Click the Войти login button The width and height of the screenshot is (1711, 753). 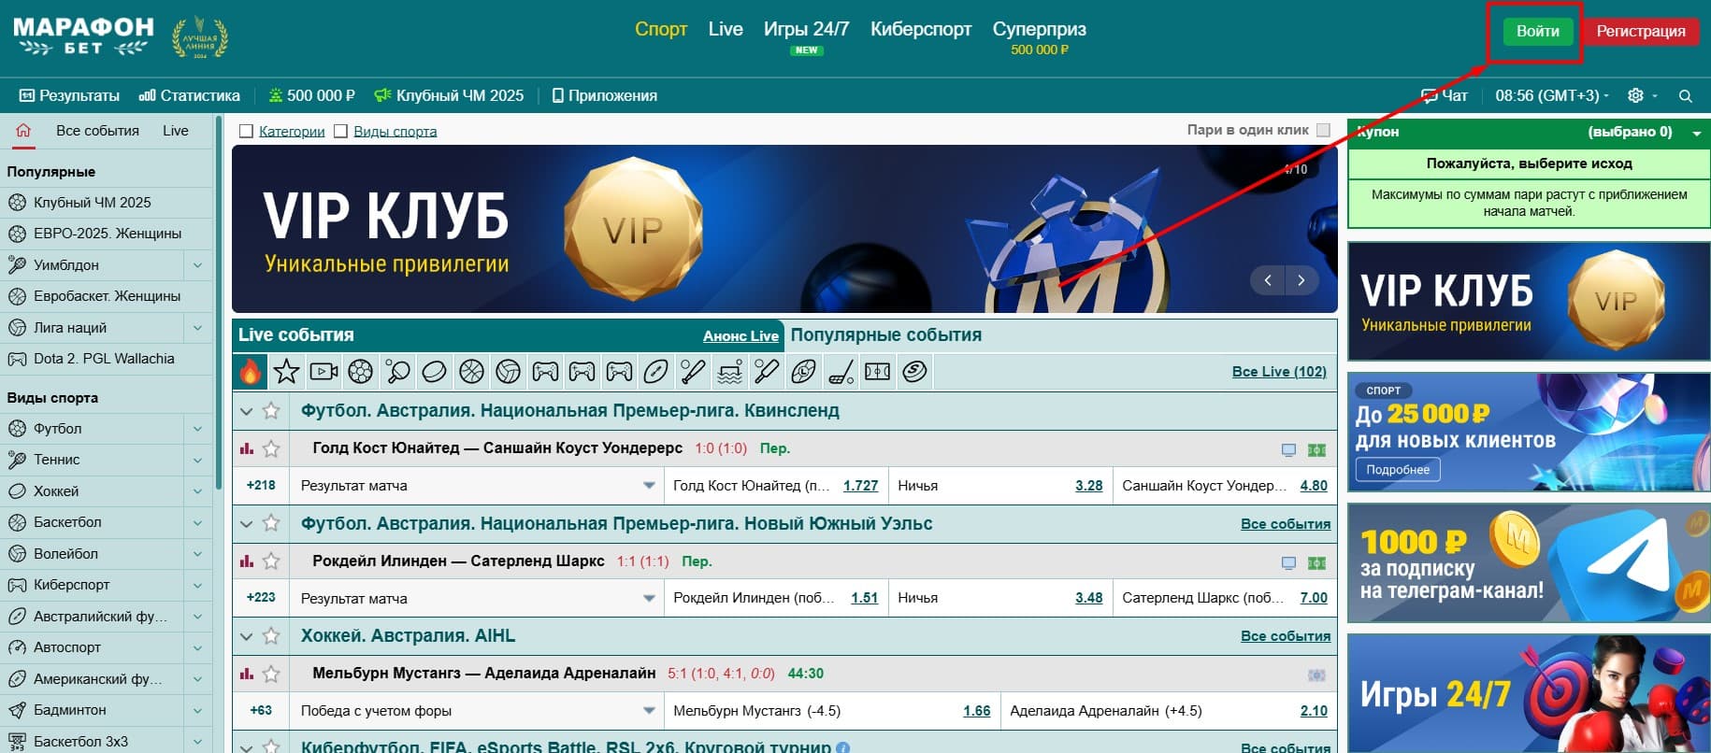click(x=1537, y=31)
